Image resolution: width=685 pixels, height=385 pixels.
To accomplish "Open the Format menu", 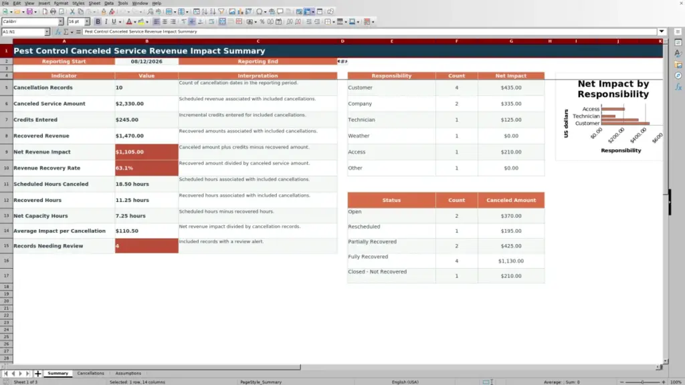I will (x=61, y=3).
